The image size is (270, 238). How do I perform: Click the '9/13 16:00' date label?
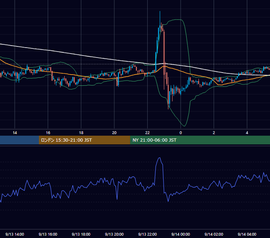click(48, 234)
